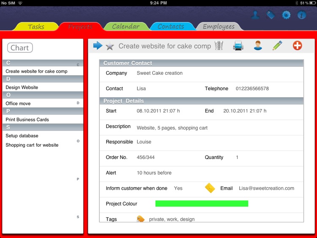
Task: Add new project with red plus icon
Action: [298, 46]
